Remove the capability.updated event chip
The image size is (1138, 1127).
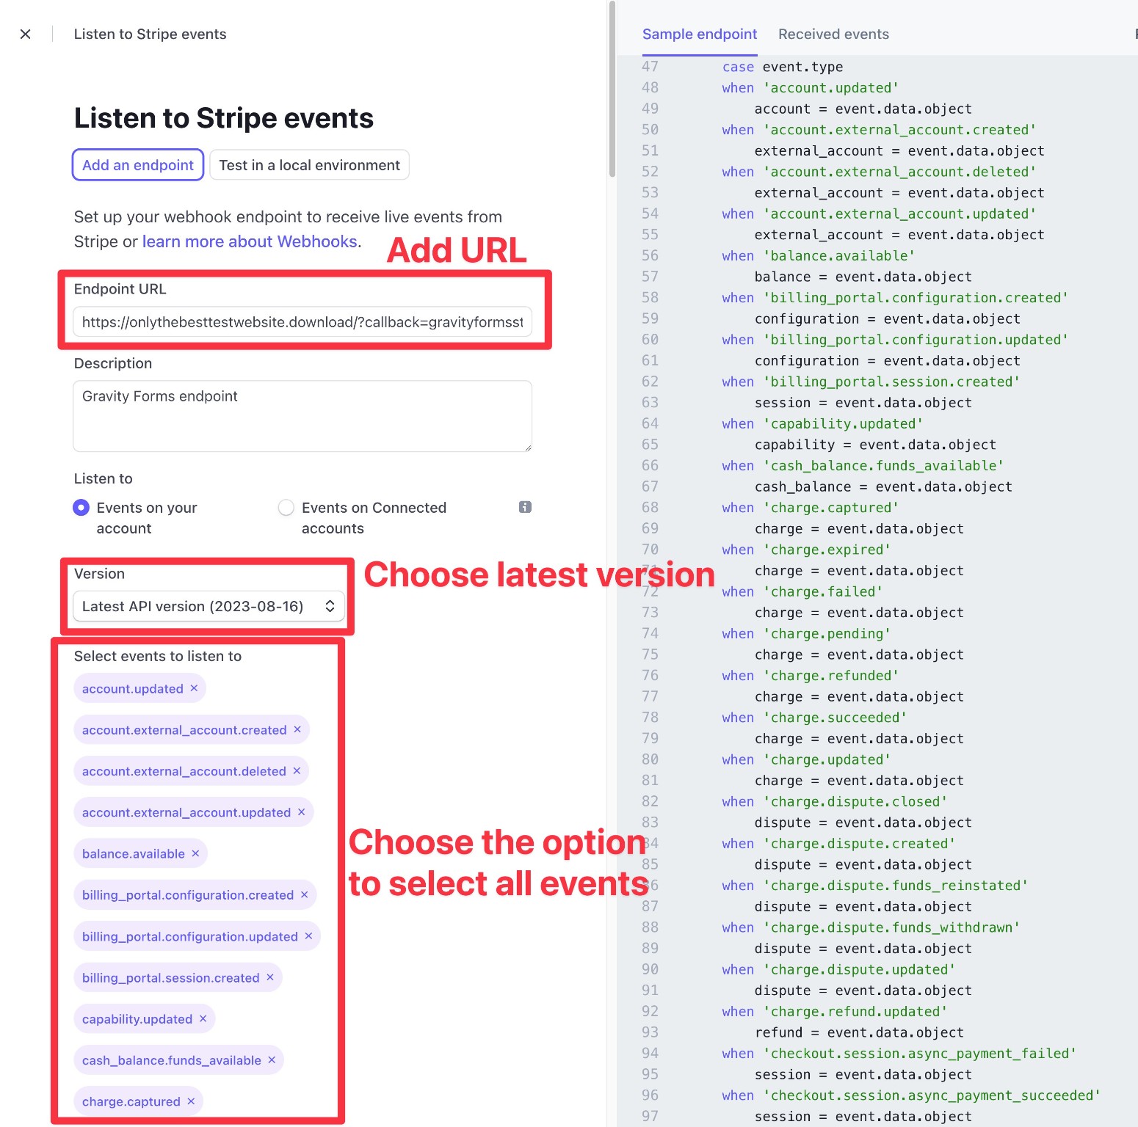(x=203, y=1018)
